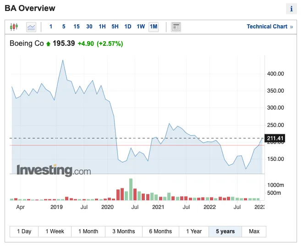303x247 pixels.
Task: Click the 211.41 price label
Action: pyautogui.click(x=275, y=138)
